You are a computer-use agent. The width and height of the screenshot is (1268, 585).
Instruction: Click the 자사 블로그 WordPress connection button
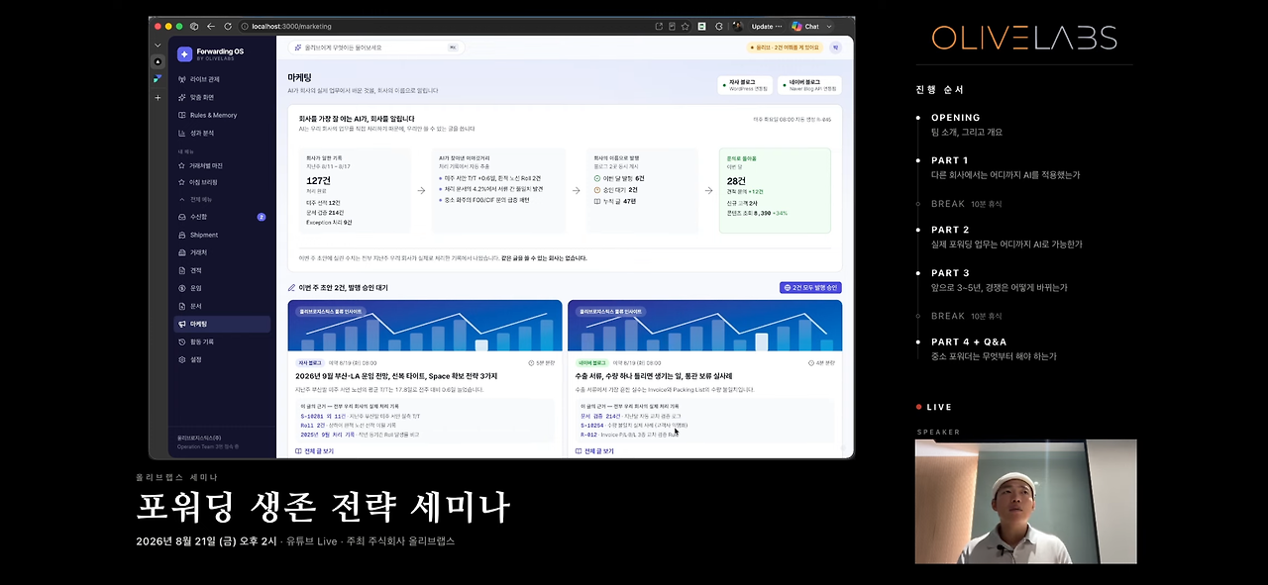point(745,85)
